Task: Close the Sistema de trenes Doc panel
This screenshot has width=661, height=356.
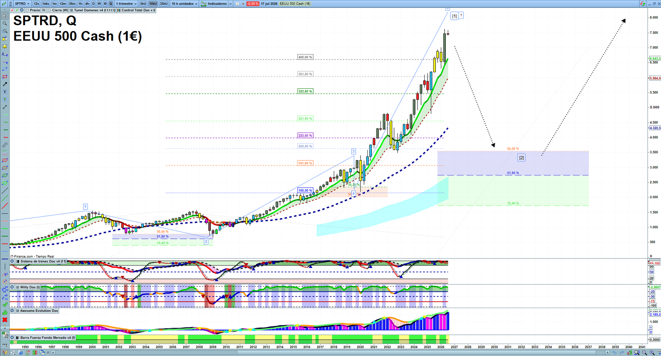Action: pos(12,261)
